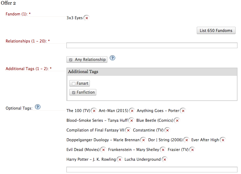Uncheck the Any Relationship checkbox
Image resolution: width=241 pixels, height=174 pixels.
point(71,60)
